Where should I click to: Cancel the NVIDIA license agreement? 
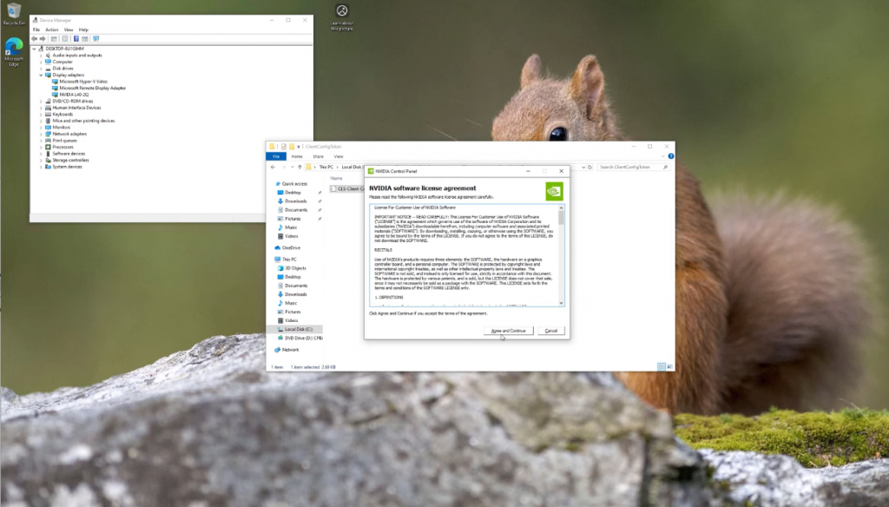coord(550,330)
